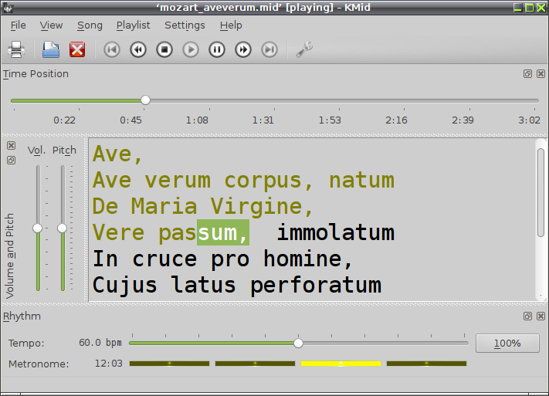Open the Settings menu

pos(185,25)
